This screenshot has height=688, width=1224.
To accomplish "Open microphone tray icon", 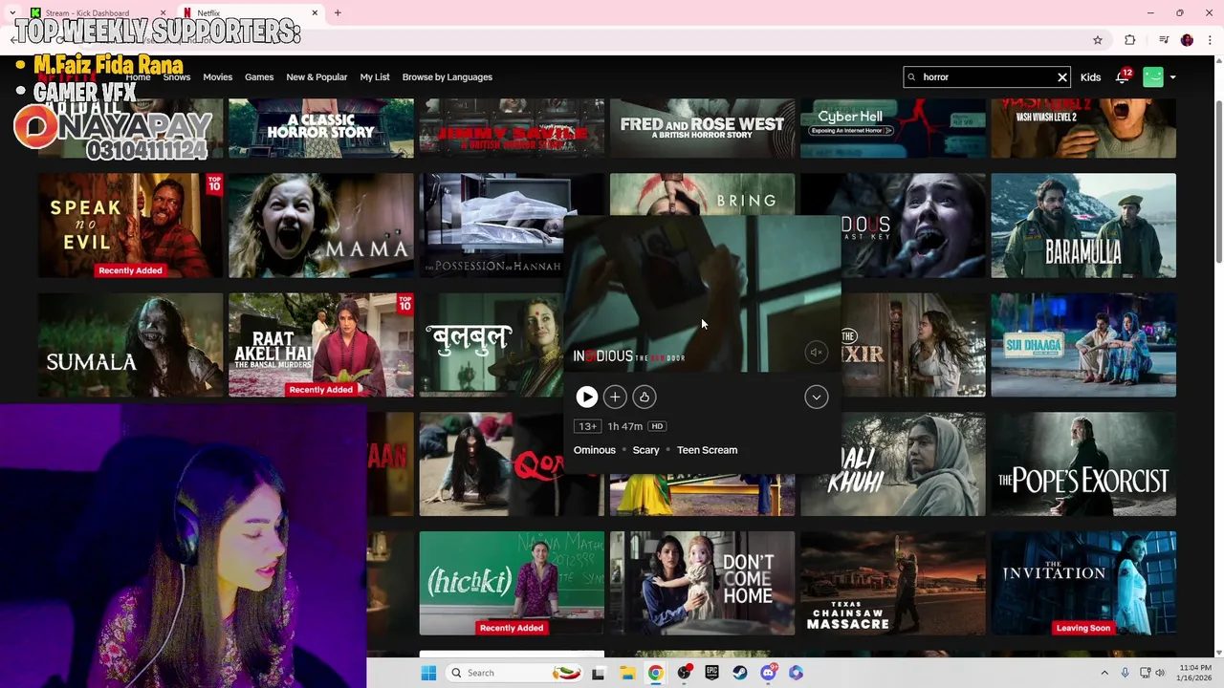I will tap(1126, 673).
